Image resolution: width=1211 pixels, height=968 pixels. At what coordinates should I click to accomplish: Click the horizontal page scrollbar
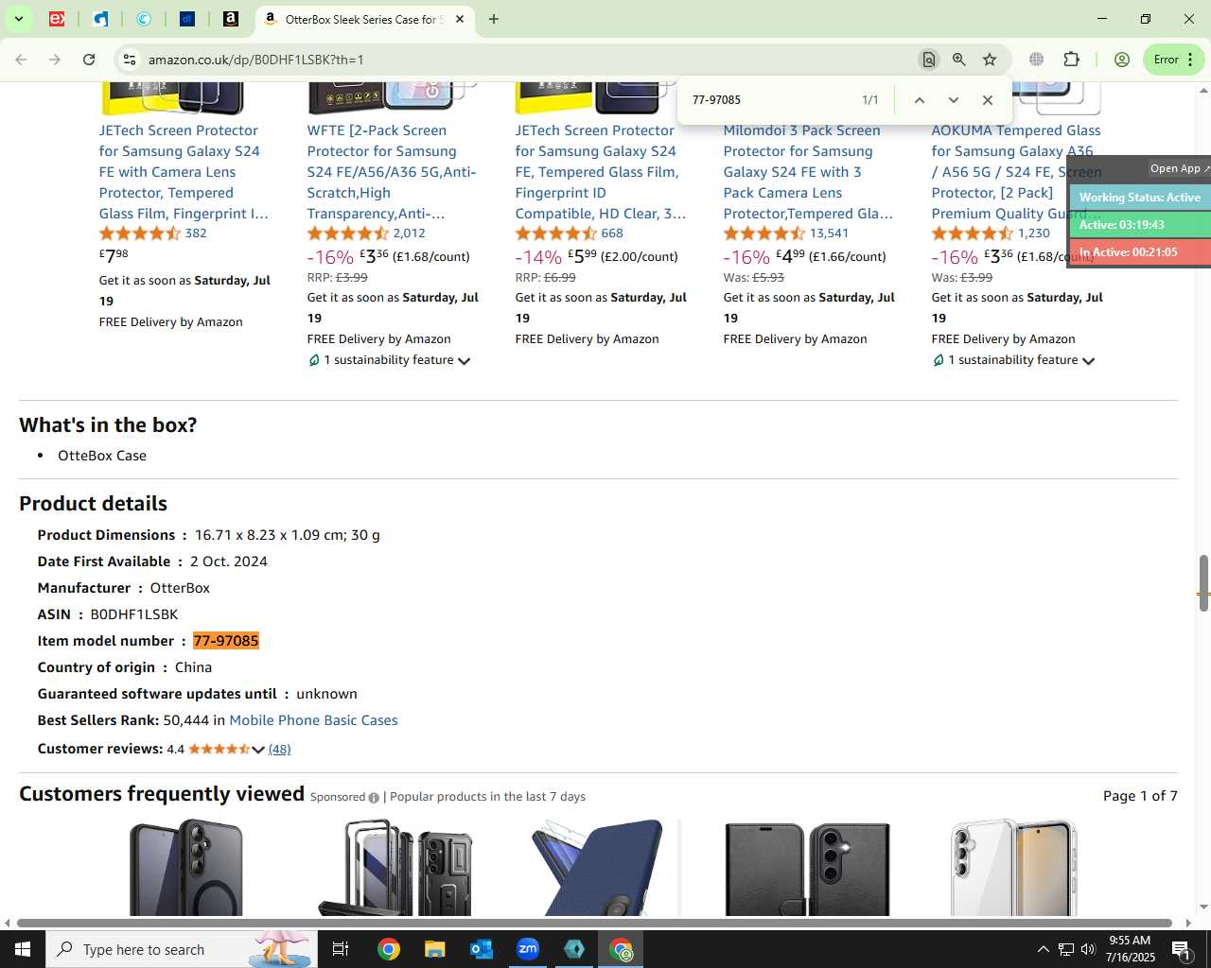pos(594,923)
